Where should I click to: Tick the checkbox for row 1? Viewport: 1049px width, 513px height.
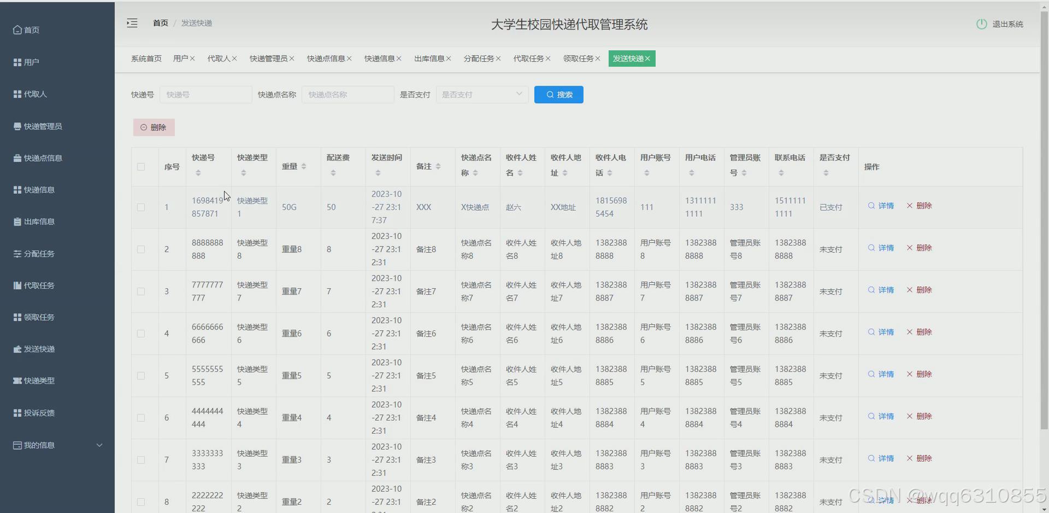tap(141, 207)
